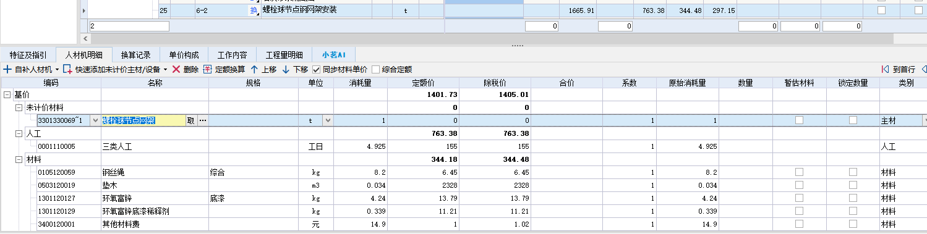The image size is (927, 234).
Task: Click the 定额换算 button label
Action: click(x=230, y=70)
